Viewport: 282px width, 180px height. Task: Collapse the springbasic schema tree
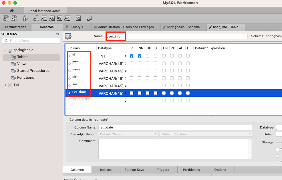click(x=5, y=51)
